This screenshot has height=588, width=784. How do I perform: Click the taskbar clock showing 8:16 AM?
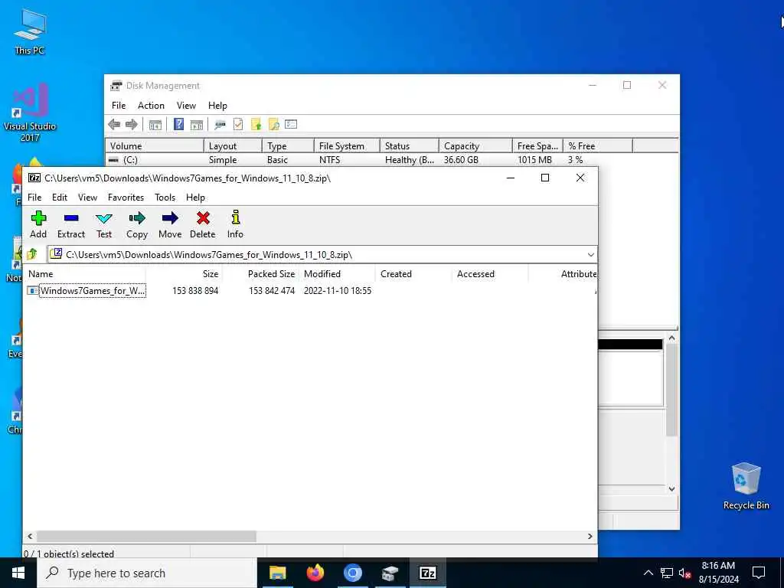click(718, 573)
